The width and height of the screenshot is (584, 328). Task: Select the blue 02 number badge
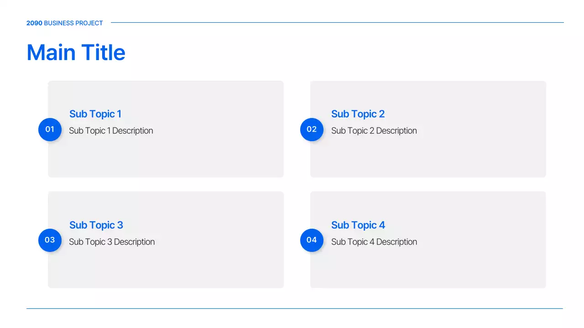pos(312,129)
